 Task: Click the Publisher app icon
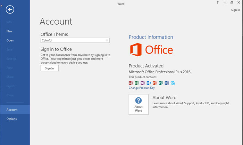point(160,83)
